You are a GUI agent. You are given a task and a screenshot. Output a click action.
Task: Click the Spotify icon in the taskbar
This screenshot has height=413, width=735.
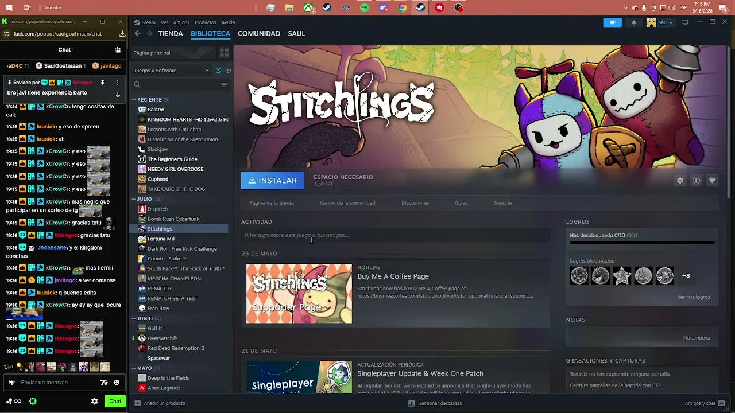coord(365,8)
